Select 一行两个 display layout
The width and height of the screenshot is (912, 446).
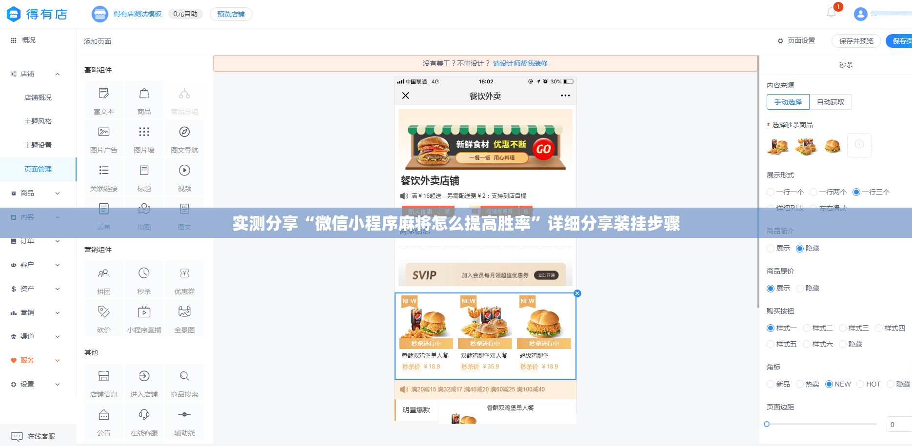coord(828,192)
